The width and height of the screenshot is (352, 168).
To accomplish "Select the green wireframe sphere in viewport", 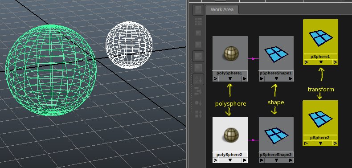I will [x=51, y=70].
